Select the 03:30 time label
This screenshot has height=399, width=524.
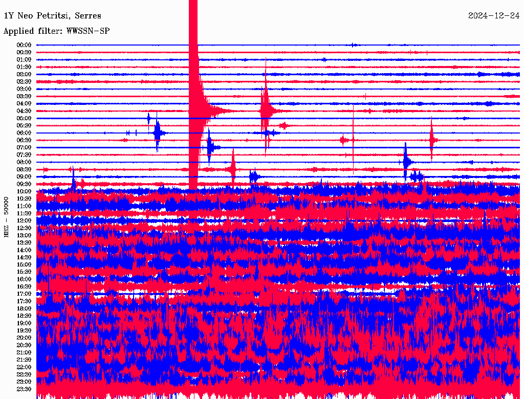click(x=24, y=96)
